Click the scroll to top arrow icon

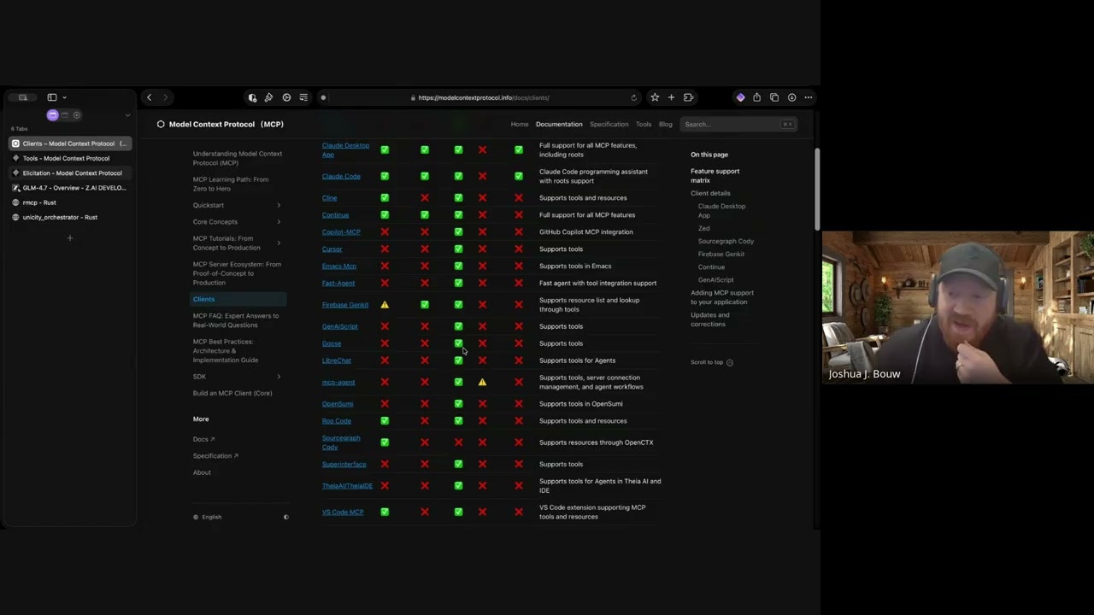point(729,362)
